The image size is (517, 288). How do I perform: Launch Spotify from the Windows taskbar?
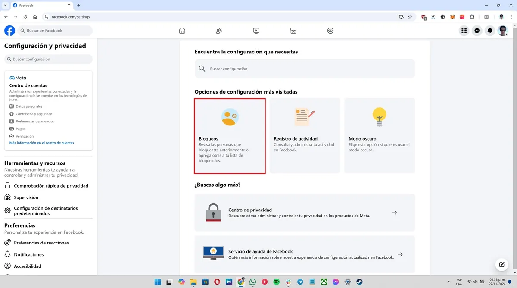click(277, 282)
